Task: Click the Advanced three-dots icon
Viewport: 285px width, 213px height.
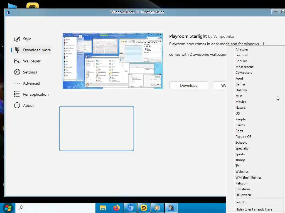Action: tap(17, 83)
